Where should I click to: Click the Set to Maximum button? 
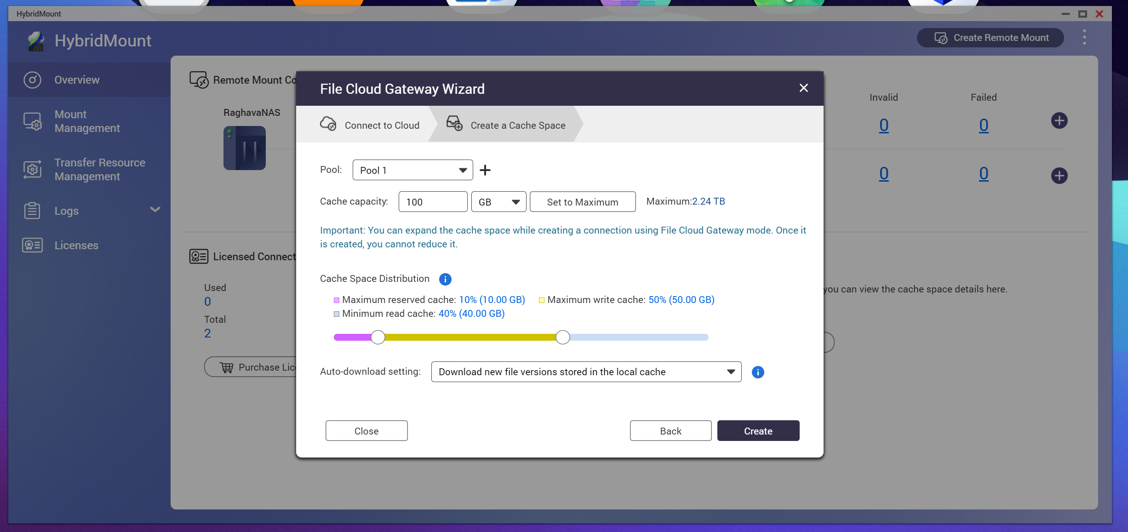coord(583,202)
